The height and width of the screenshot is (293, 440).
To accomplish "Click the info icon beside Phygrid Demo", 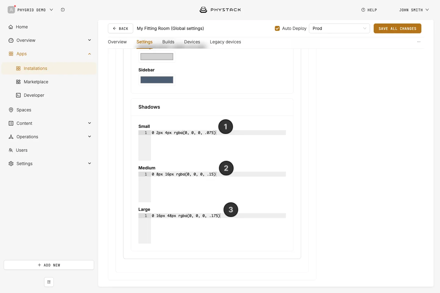I will [x=63, y=10].
